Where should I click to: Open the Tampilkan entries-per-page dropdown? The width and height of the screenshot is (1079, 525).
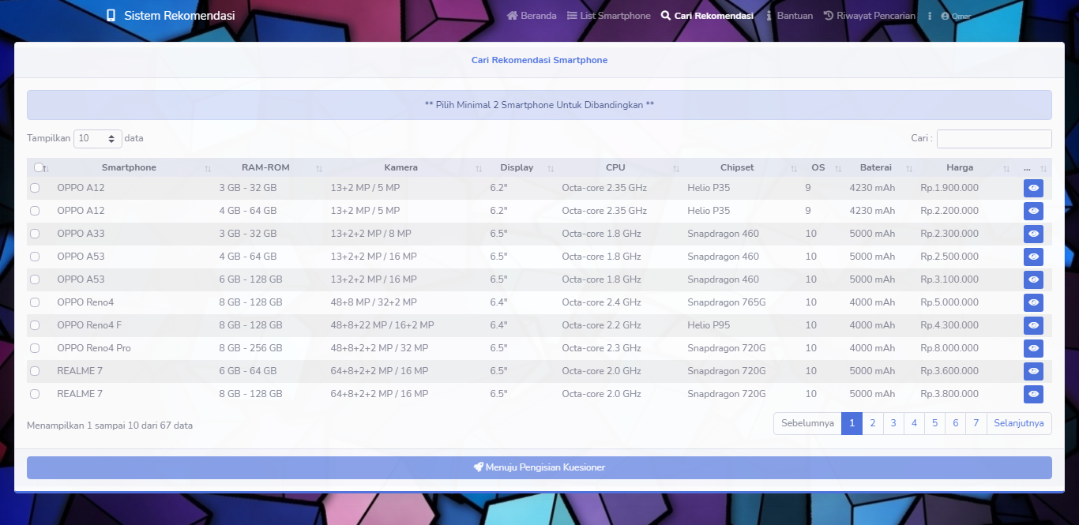pyautogui.click(x=98, y=138)
